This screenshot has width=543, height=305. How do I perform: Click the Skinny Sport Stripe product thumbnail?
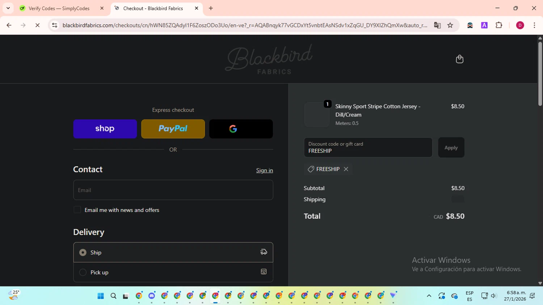[317, 114]
